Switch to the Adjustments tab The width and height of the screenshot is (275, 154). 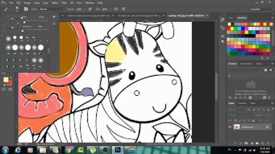click(246, 64)
